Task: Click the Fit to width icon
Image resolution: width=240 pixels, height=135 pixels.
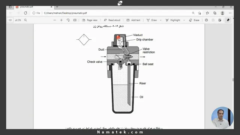Action: (75, 20)
